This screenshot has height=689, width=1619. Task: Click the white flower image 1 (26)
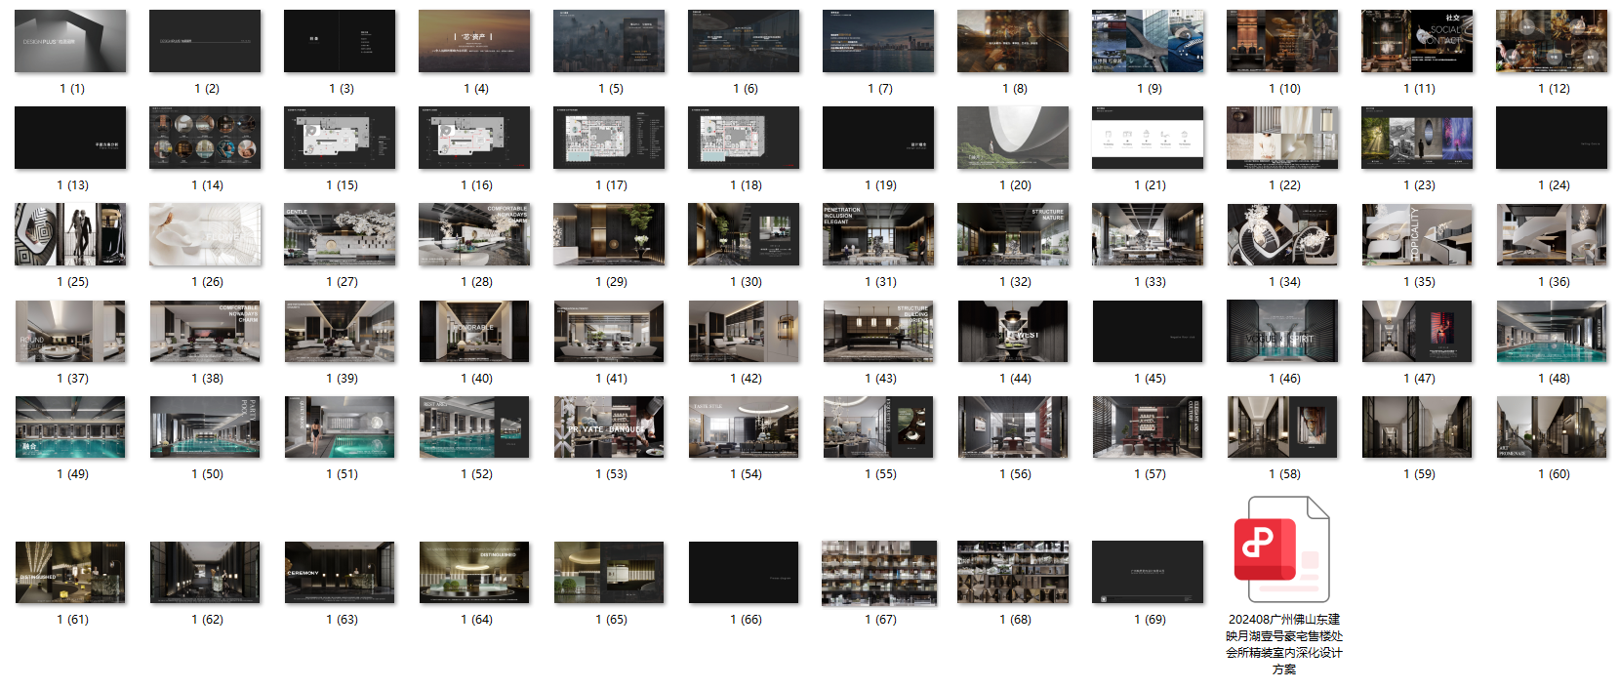[205, 234]
